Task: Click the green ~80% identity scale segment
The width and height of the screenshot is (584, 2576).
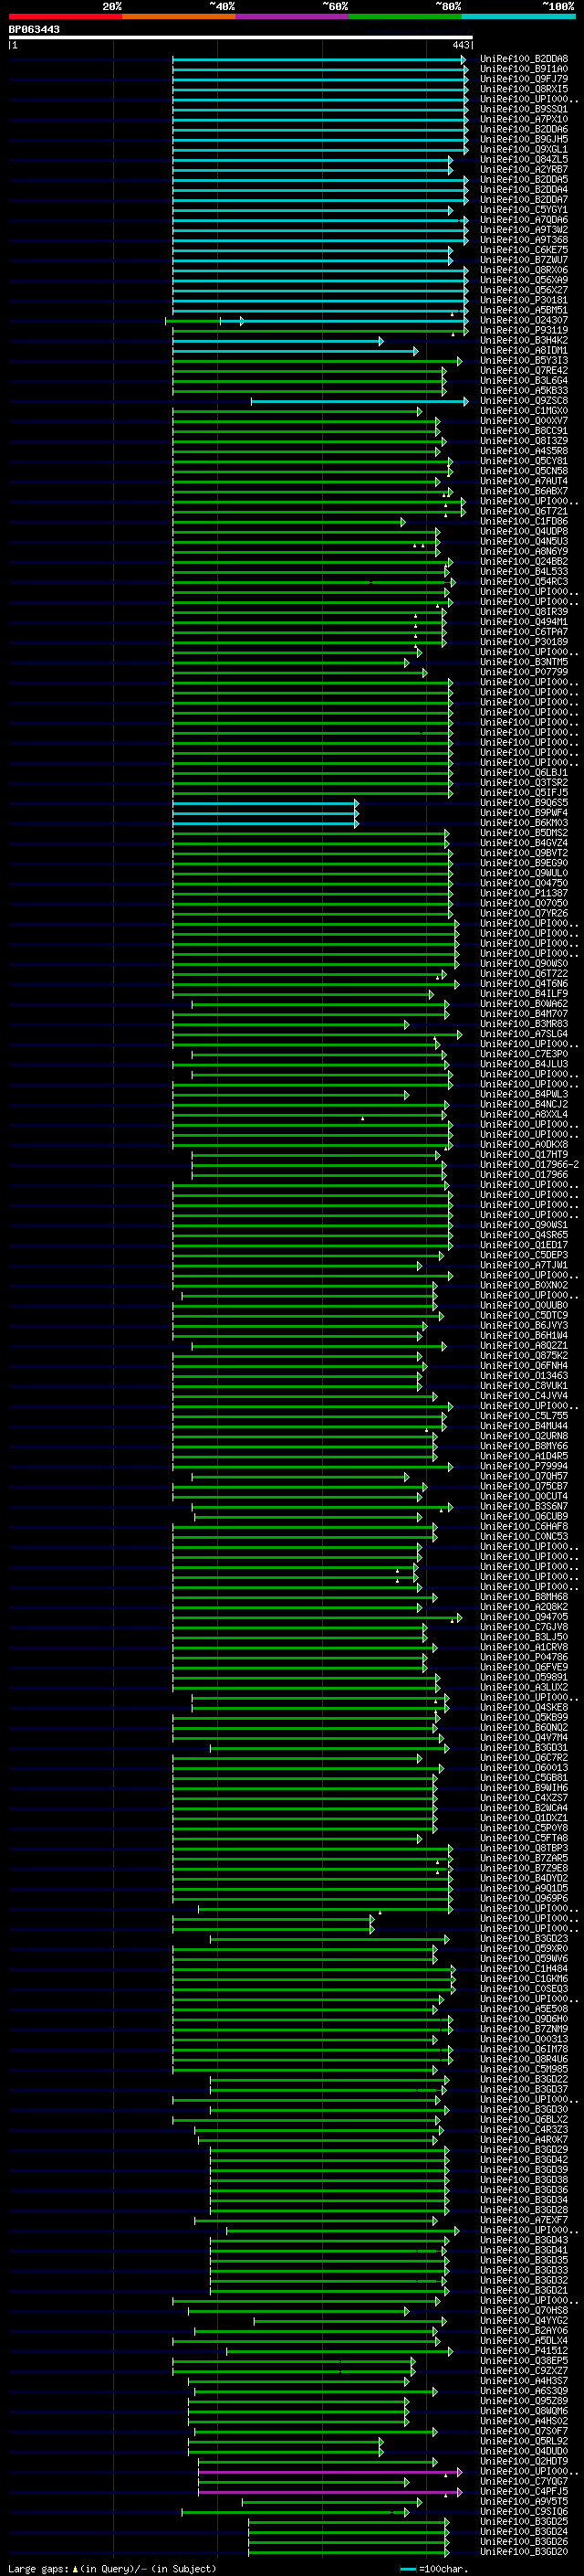Action: coord(404,16)
